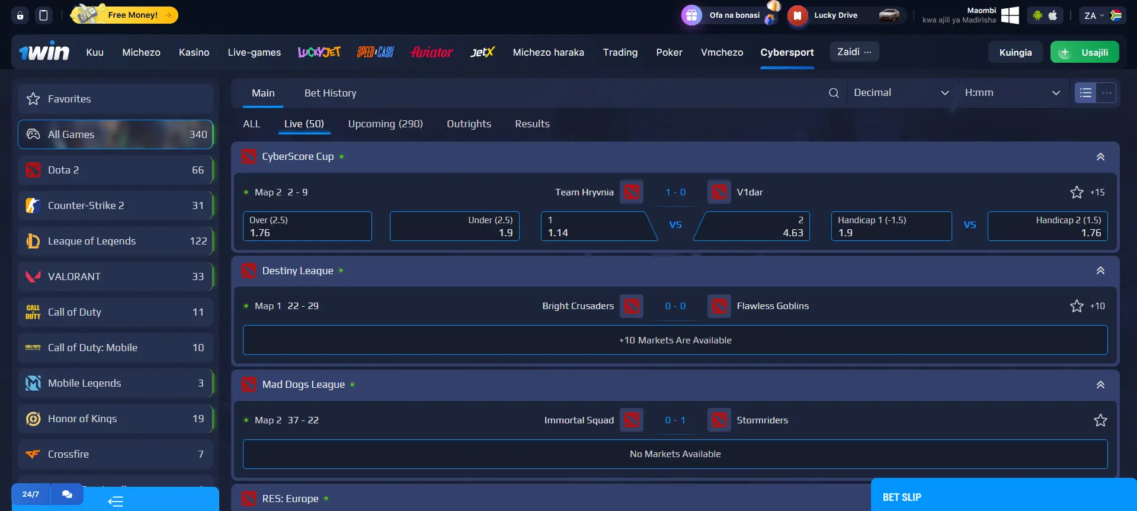Open the Poker menu item

669,52
